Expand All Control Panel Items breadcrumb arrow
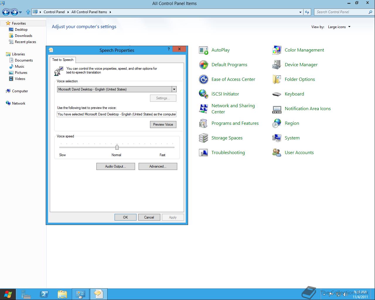The height and width of the screenshot is (300, 375). click(x=110, y=12)
